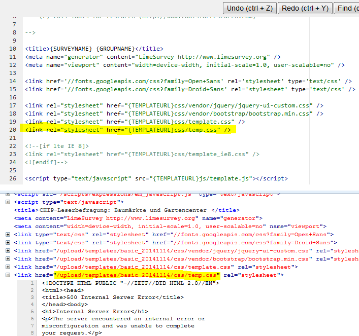Image resolution: width=359 pixels, height=336 pixels.
Task: Place cursor in highlighted line 20 of editor
Action: coord(127,130)
